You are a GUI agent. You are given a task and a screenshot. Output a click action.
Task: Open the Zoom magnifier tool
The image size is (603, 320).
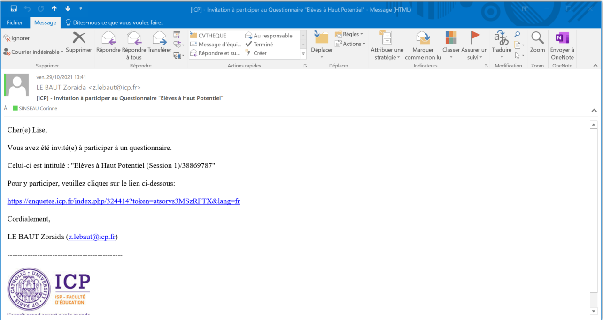click(537, 38)
